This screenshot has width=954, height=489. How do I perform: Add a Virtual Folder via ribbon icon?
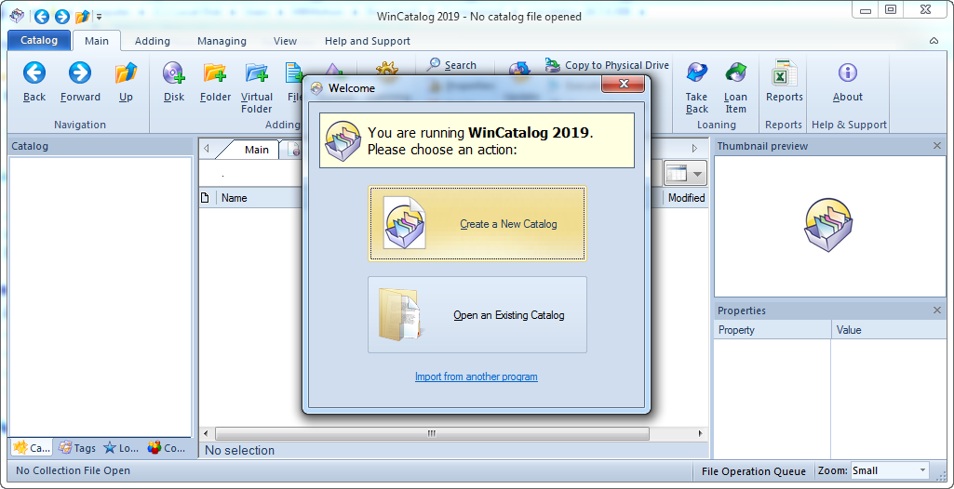point(257,73)
